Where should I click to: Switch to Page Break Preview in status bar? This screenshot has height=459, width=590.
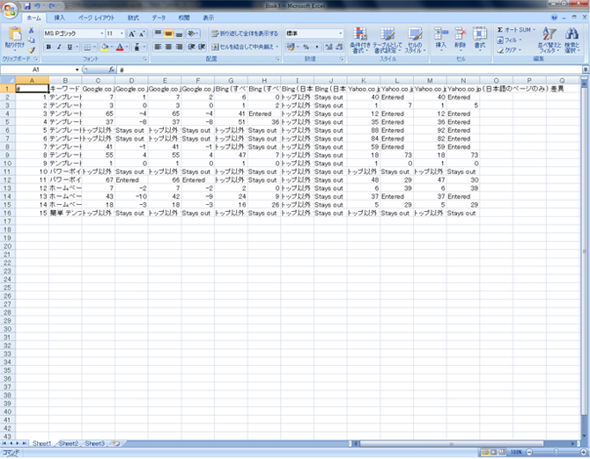pyautogui.click(x=502, y=452)
